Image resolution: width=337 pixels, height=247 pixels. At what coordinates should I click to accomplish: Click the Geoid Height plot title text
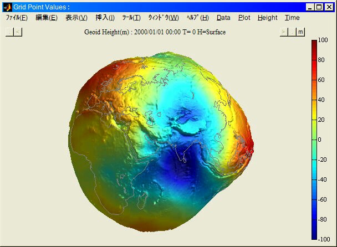[x=155, y=32]
